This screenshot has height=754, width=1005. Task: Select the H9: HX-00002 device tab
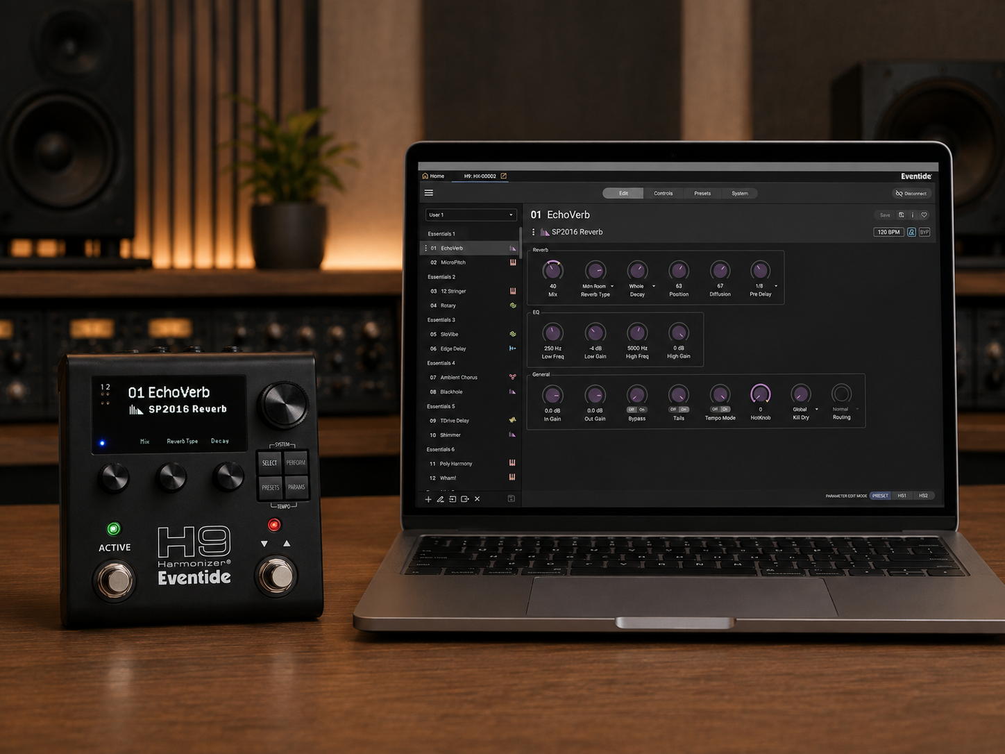pyautogui.click(x=480, y=176)
